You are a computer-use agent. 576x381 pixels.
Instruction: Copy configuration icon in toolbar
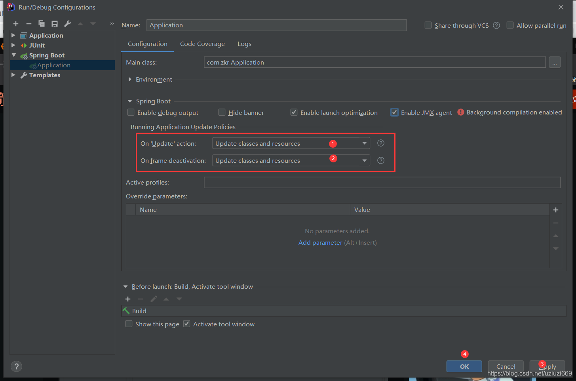click(x=42, y=24)
